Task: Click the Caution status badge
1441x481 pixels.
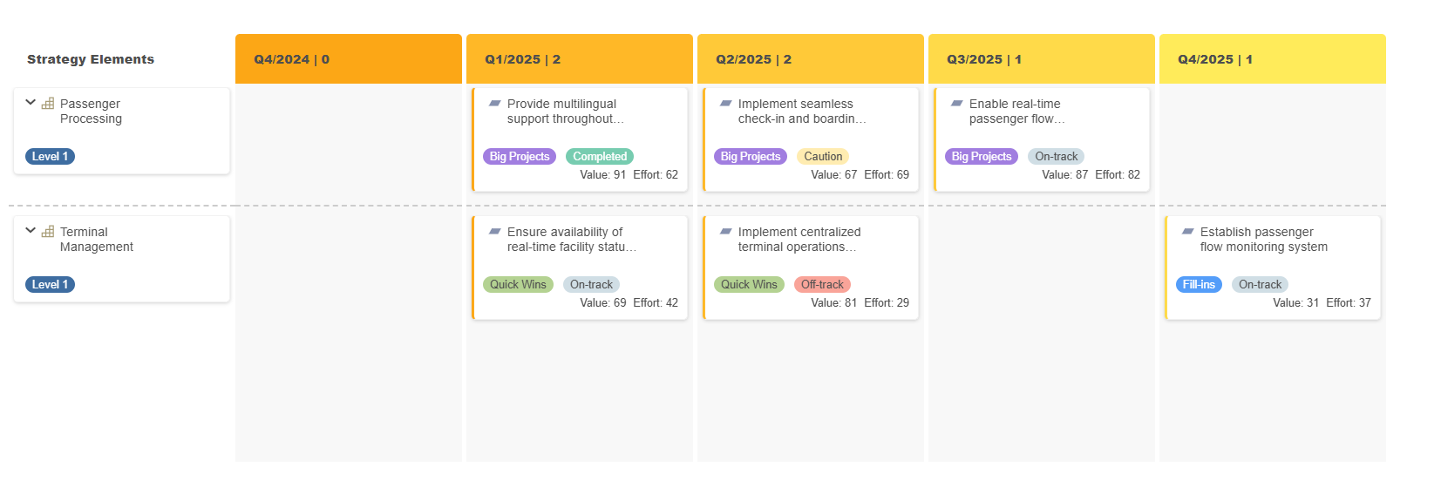Action: tap(823, 157)
